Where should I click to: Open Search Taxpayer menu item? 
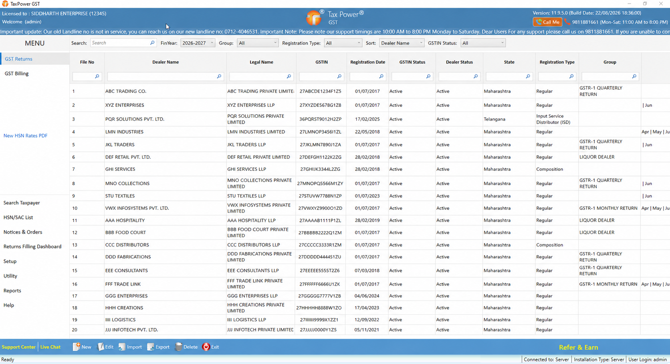(x=22, y=203)
